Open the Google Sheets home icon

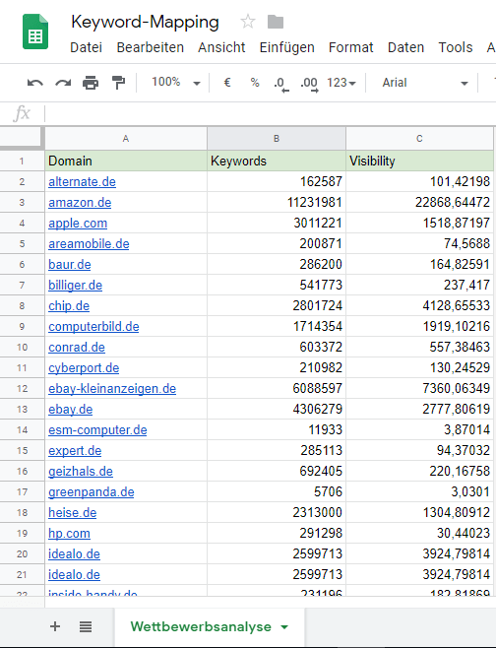coord(35,32)
